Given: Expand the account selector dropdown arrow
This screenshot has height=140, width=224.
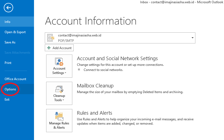Looking at the screenshot, I should (x=192, y=38).
